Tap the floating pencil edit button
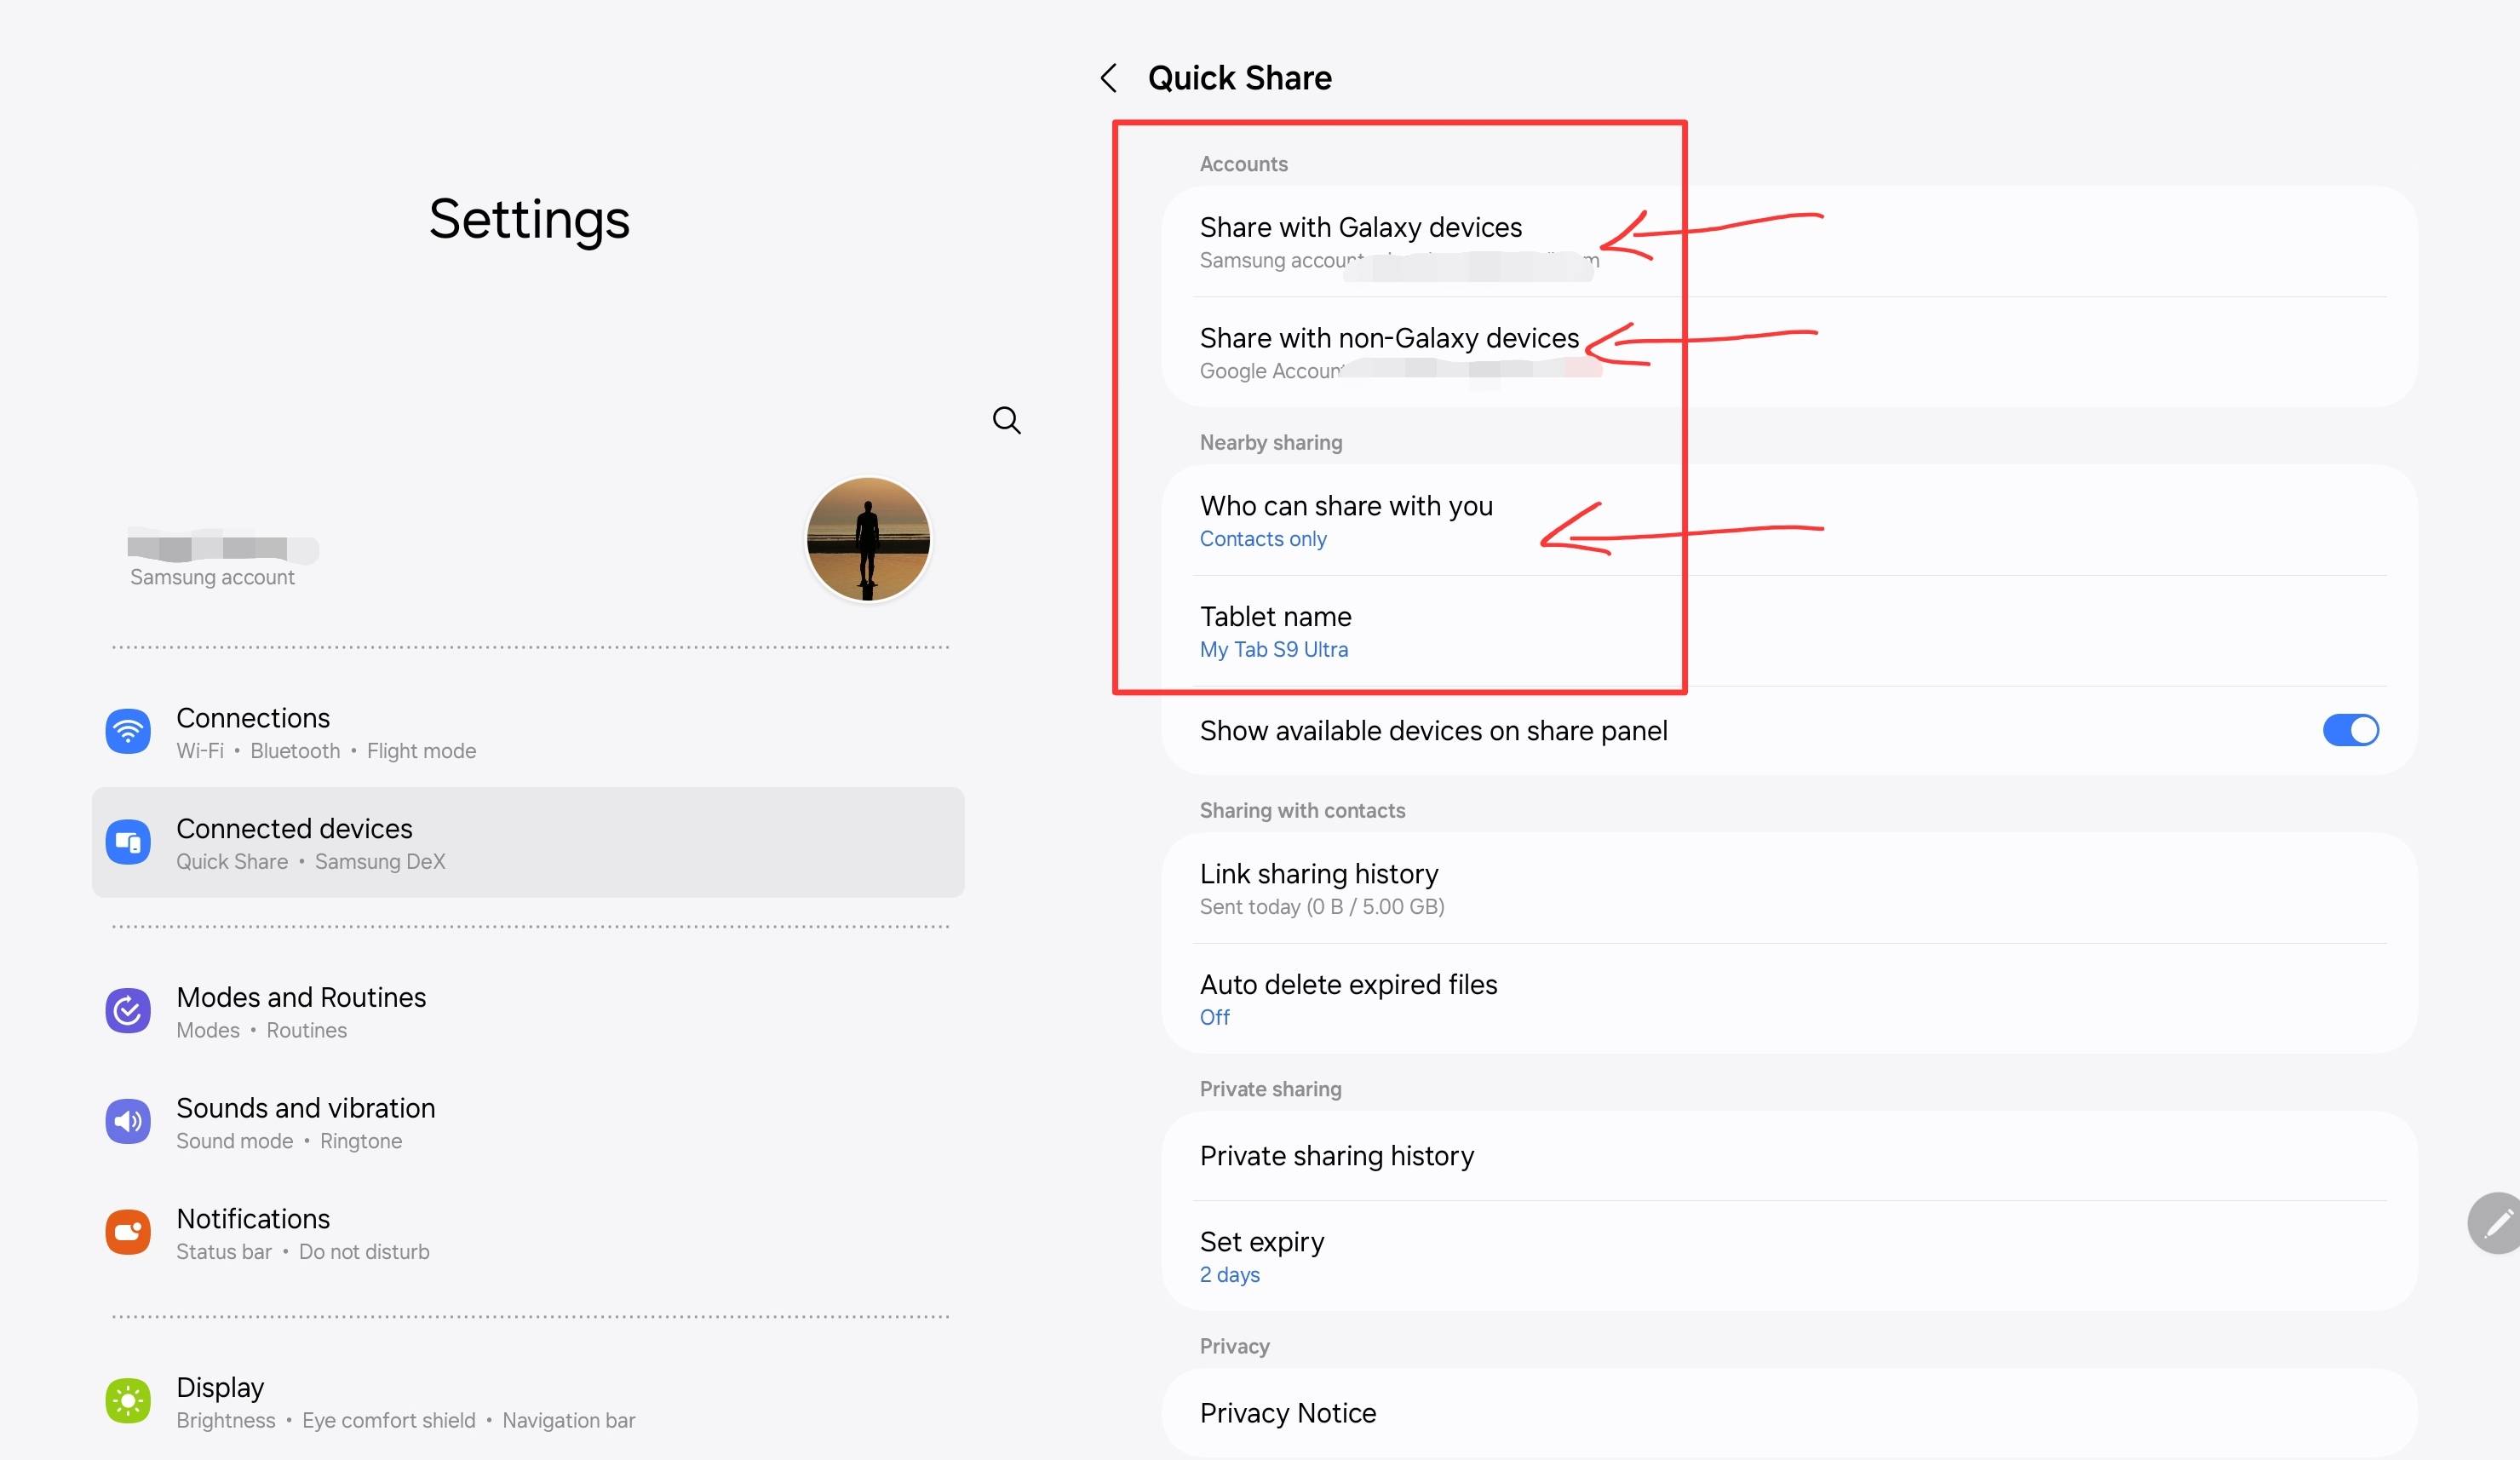Image resolution: width=2520 pixels, height=1460 pixels. point(2497,1222)
